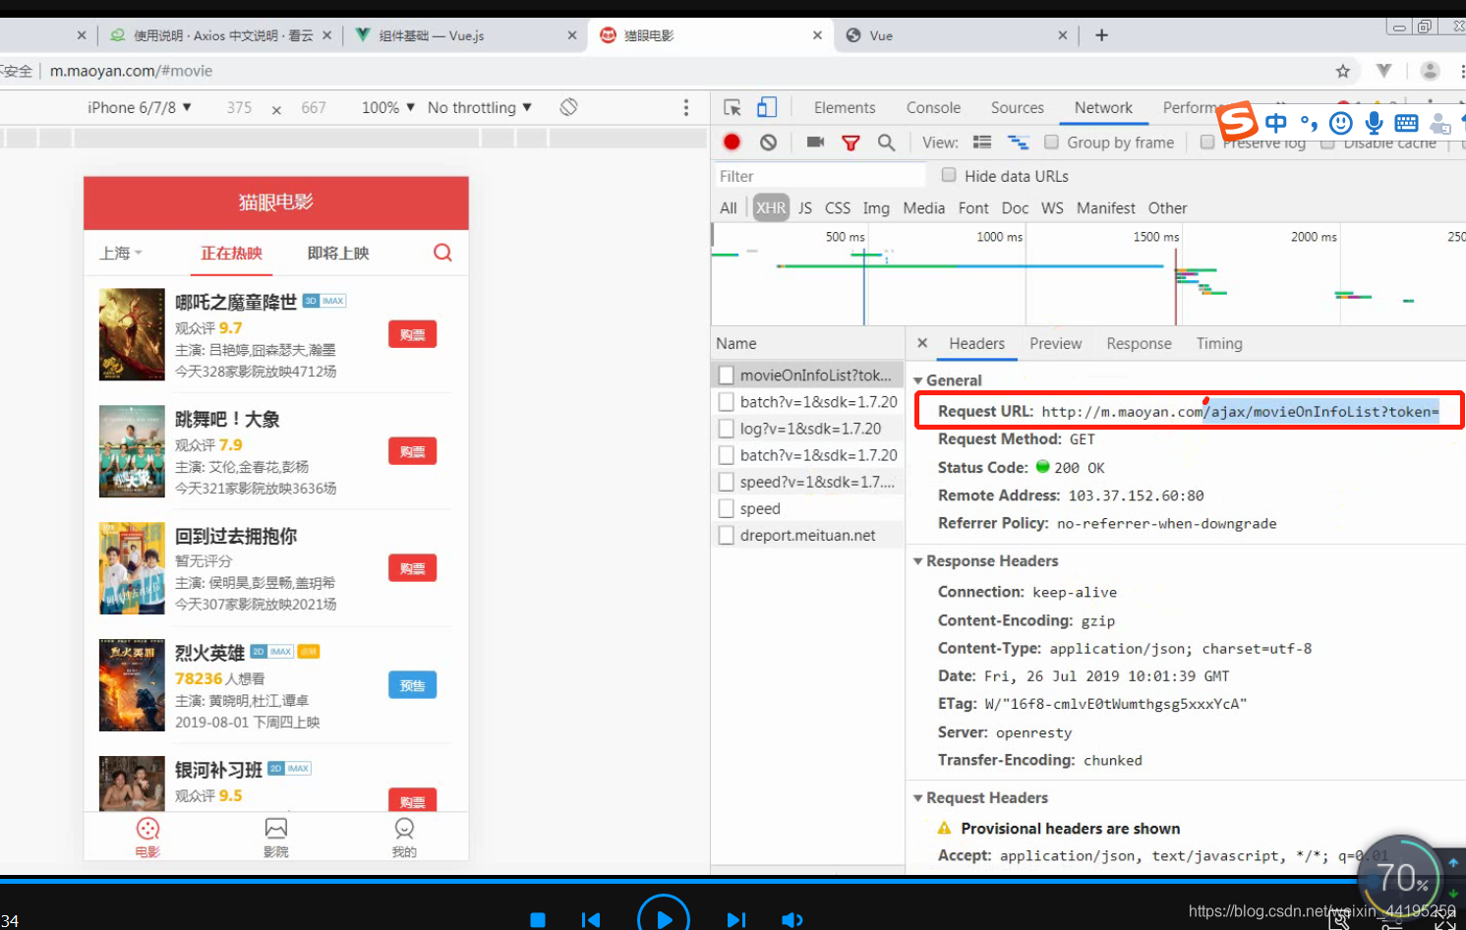Open network search magnifier
Viewport: 1466px width, 930px height.
tap(886, 143)
